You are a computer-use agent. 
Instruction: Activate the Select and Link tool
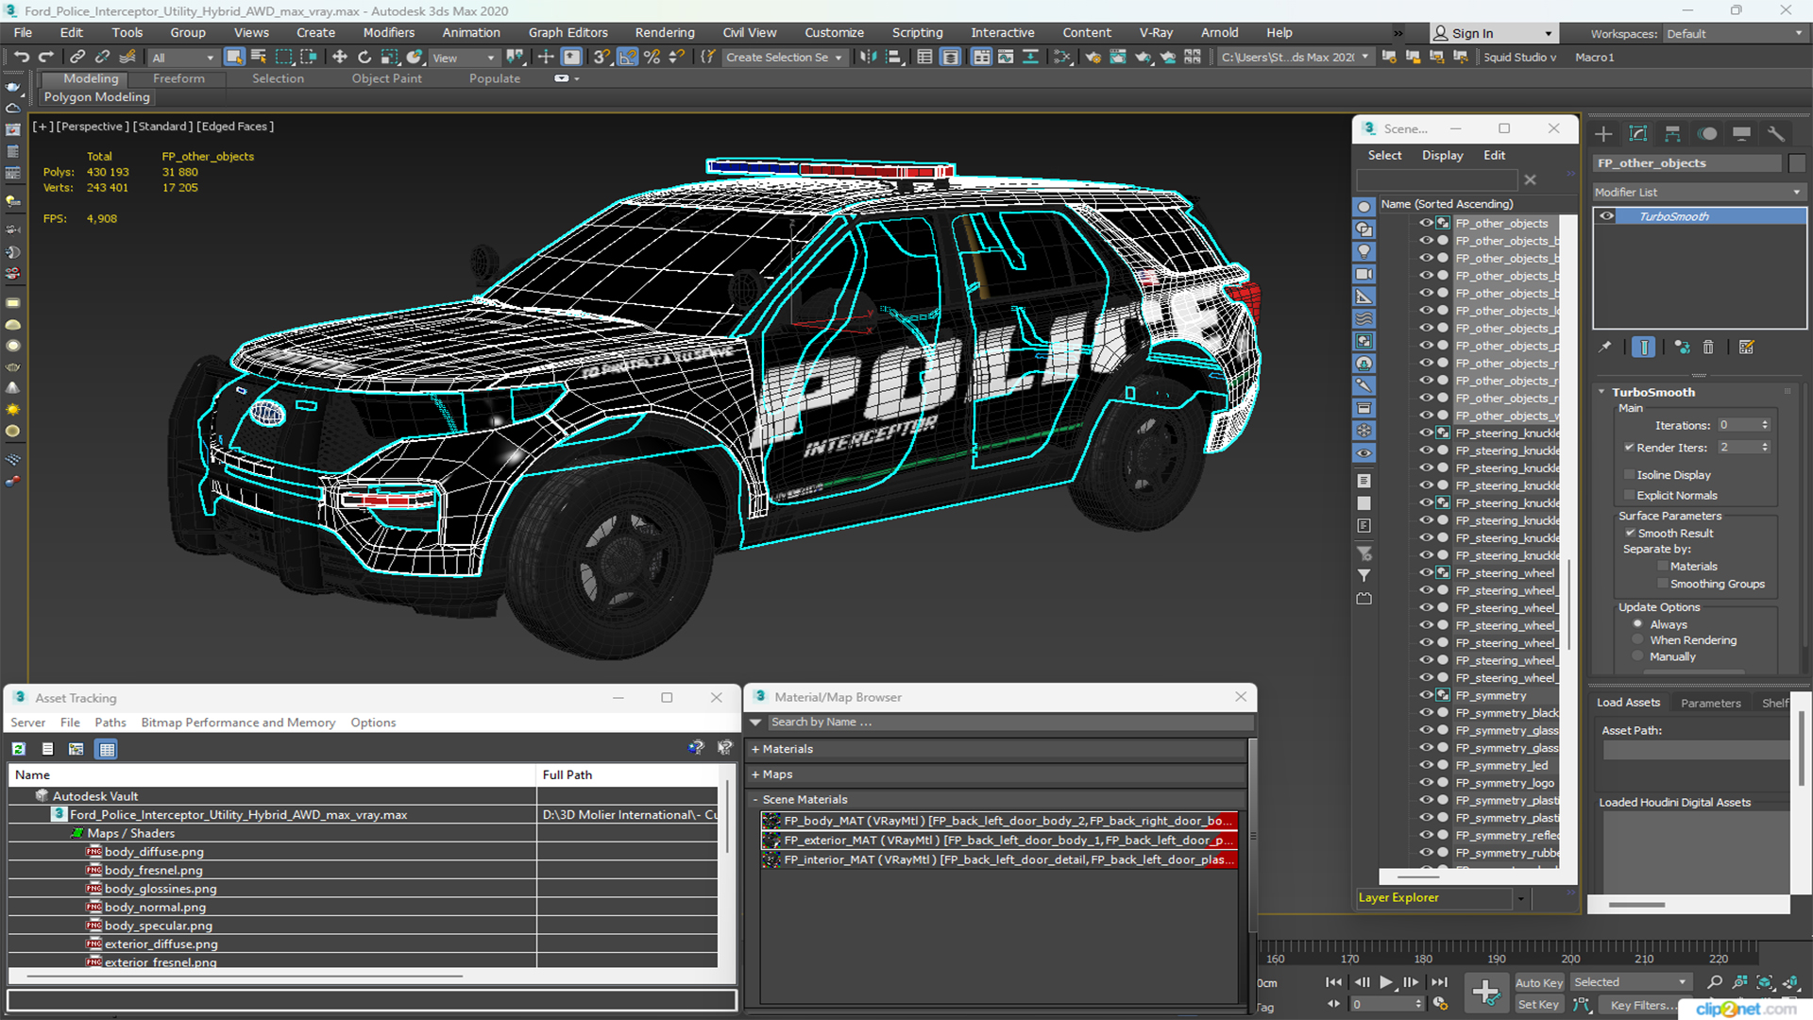[x=77, y=58]
